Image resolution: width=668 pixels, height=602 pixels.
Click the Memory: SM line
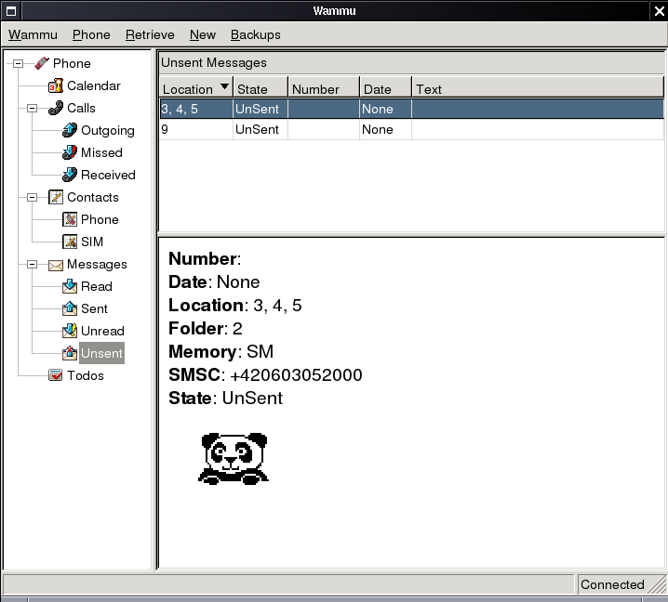click(x=220, y=351)
